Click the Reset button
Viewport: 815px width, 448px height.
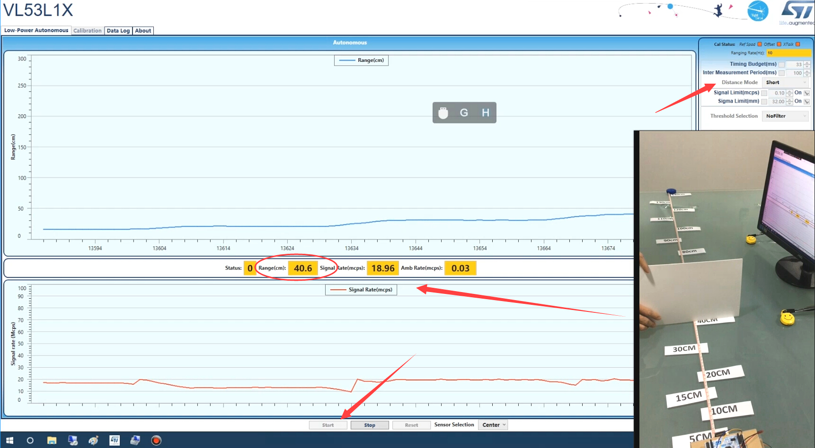[411, 425]
